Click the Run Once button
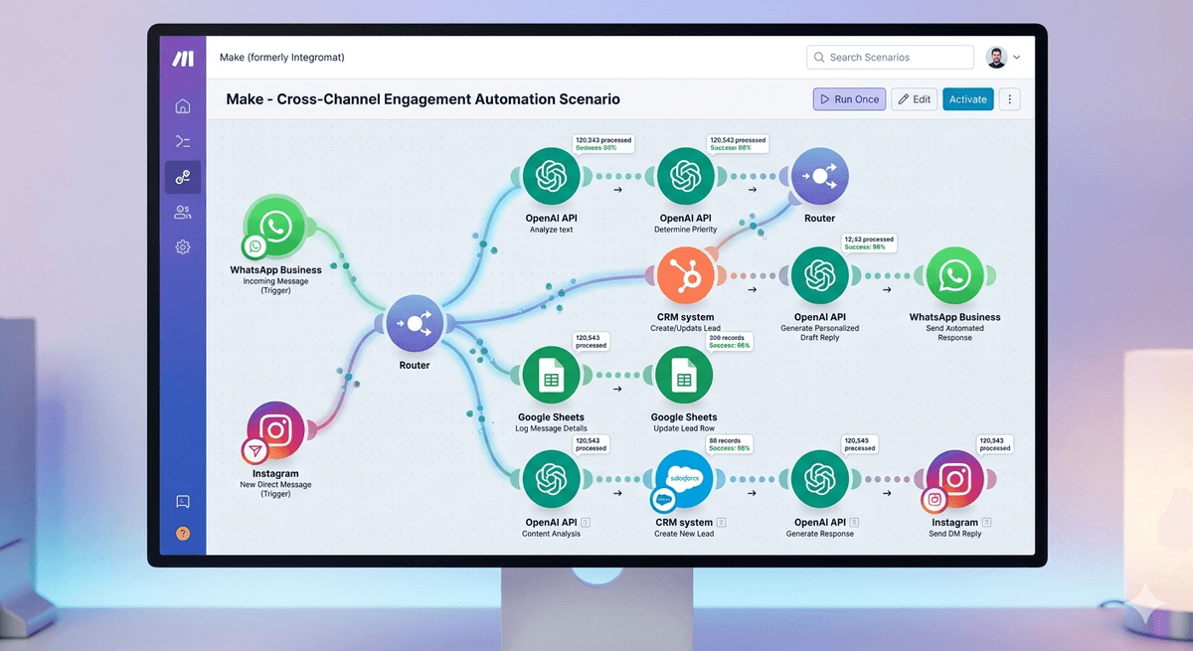Image resolution: width=1193 pixels, height=651 pixels. (848, 99)
